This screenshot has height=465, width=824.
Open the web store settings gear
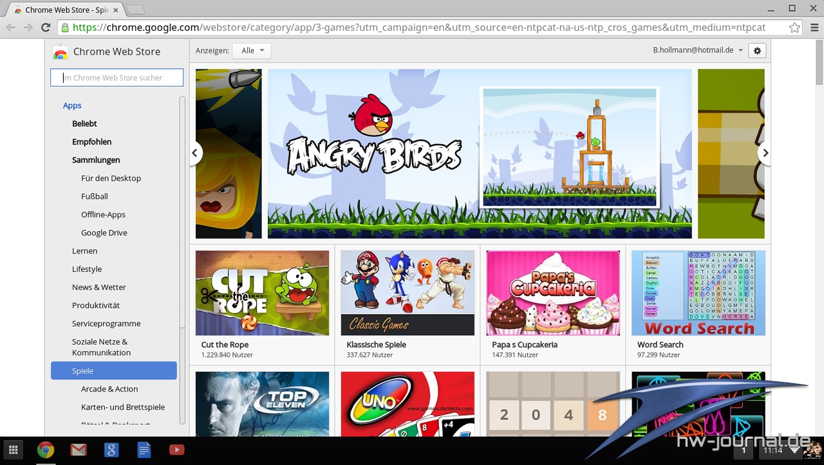[757, 50]
